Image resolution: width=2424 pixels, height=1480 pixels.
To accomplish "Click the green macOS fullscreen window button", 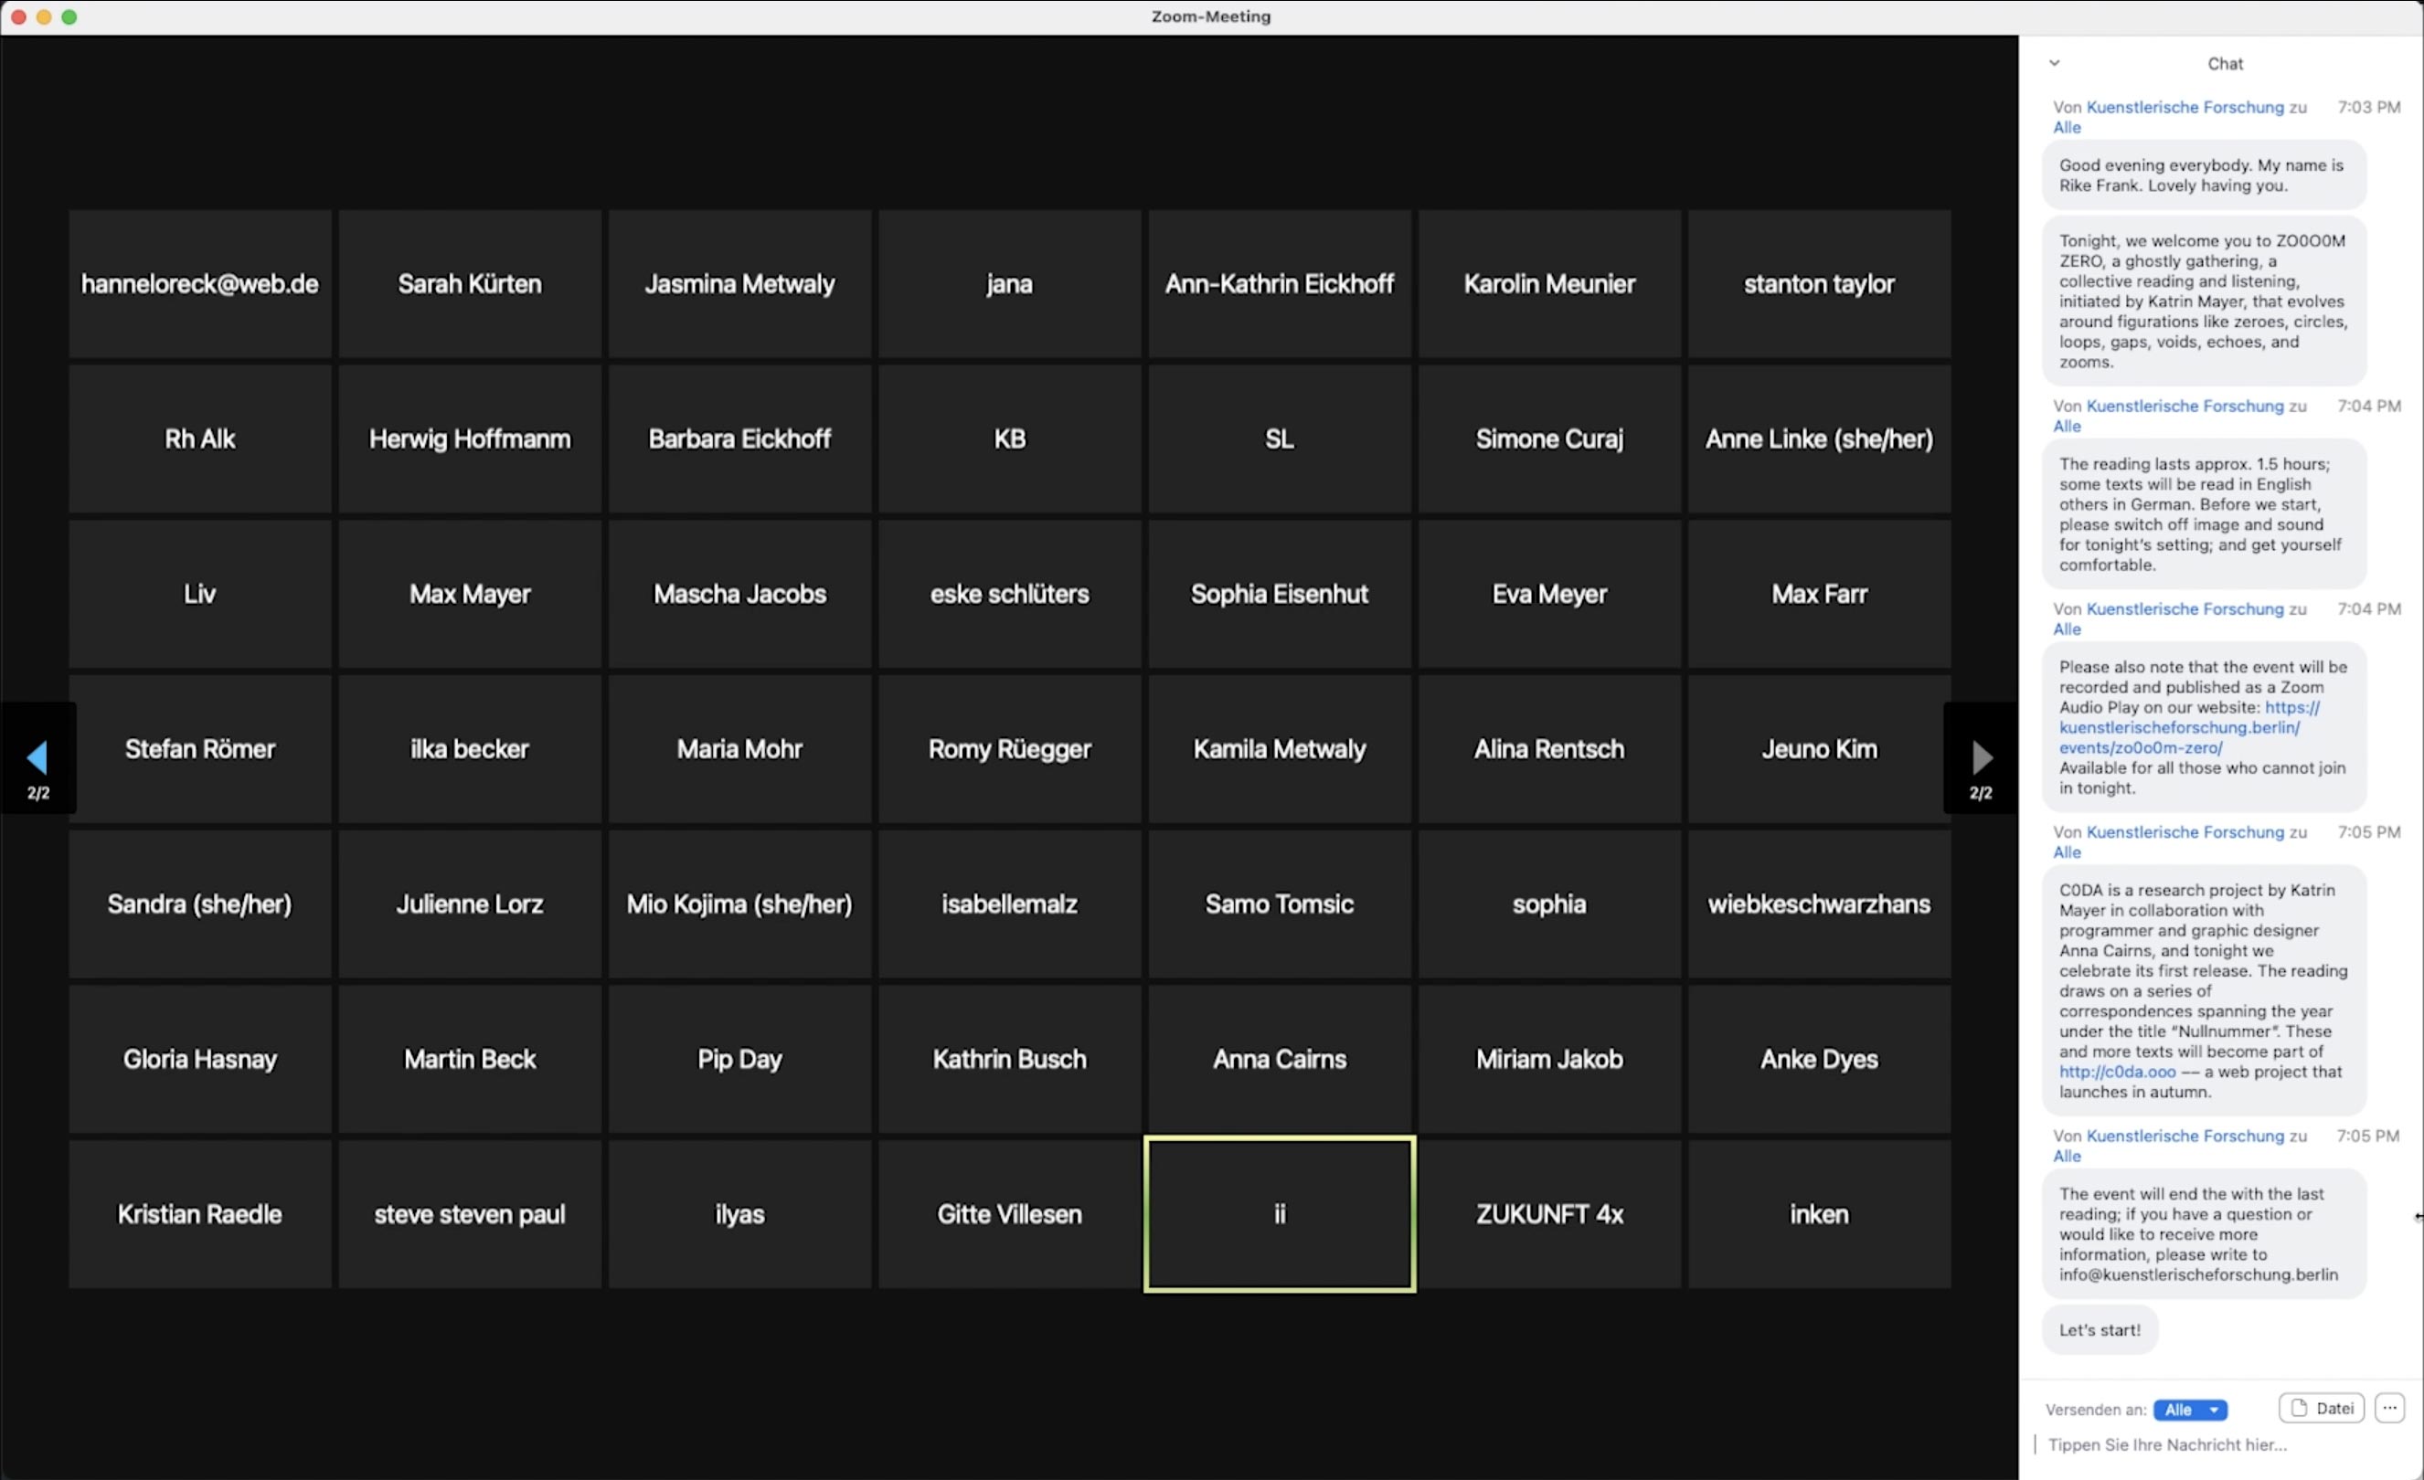I will [x=69, y=16].
